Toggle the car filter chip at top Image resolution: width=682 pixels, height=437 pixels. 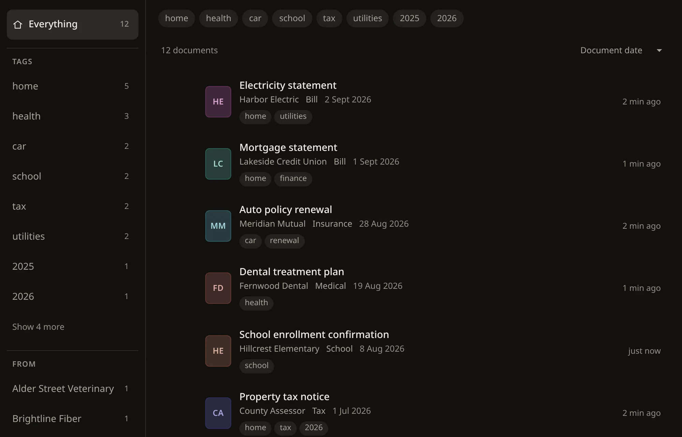pos(255,18)
